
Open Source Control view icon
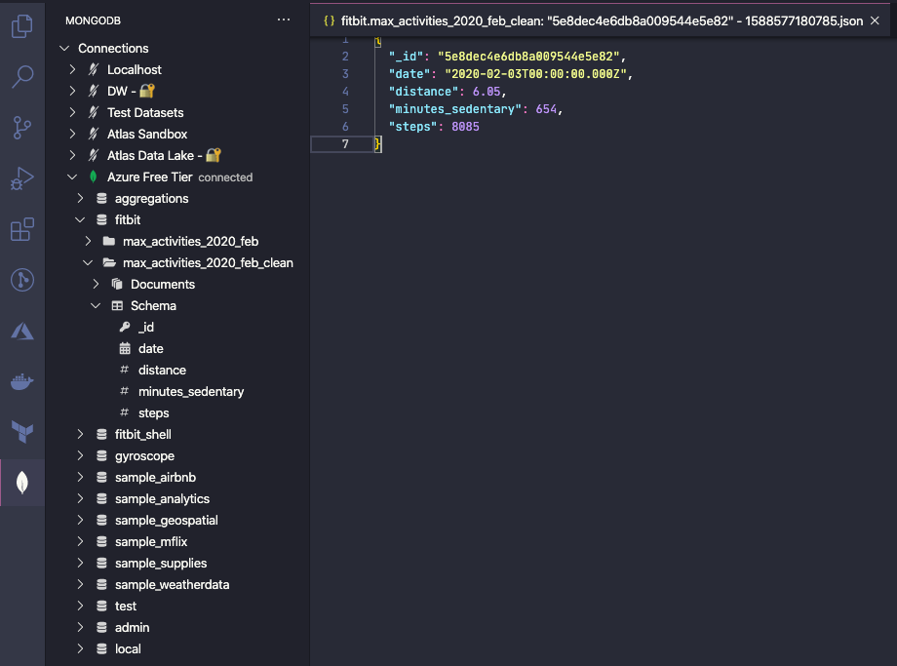pyautogui.click(x=21, y=127)
